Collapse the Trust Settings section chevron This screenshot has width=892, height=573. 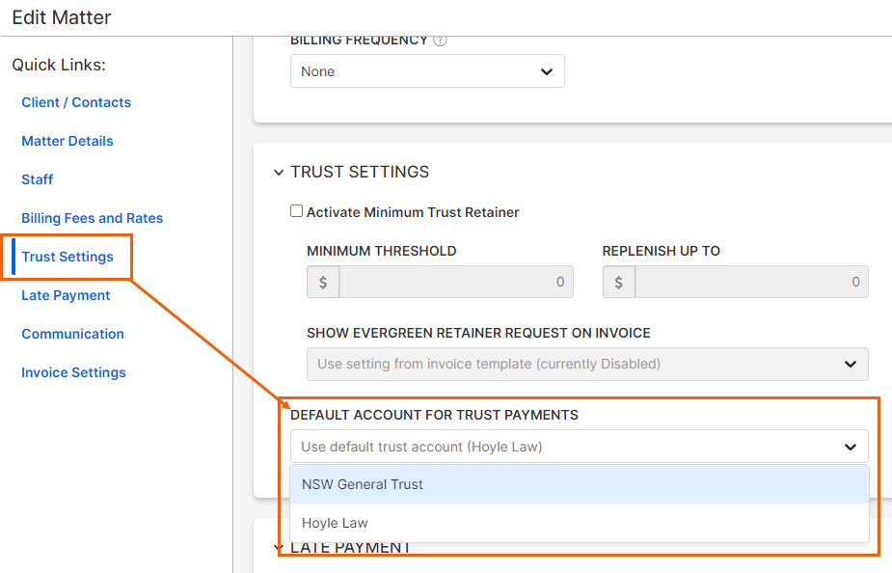click(278, 173)
